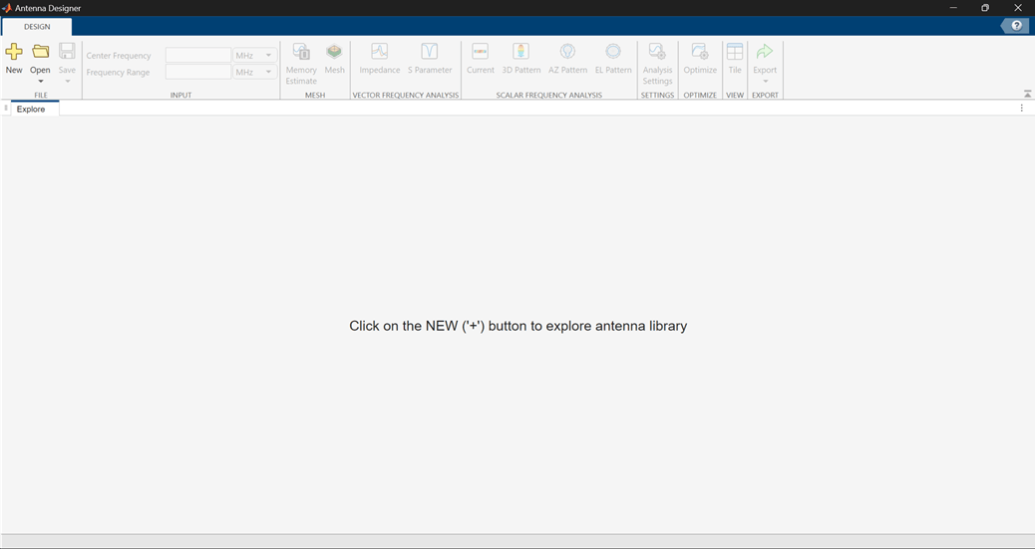Click the Center Frequency input field

click(198, 56)
